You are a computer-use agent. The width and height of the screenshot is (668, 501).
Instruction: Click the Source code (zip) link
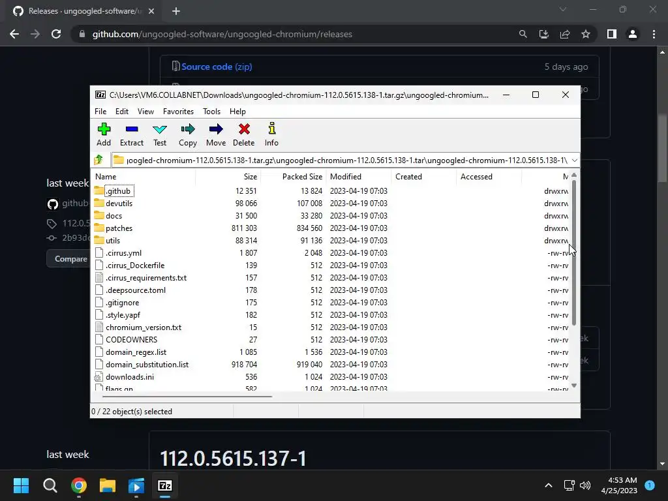coord(217,67)
